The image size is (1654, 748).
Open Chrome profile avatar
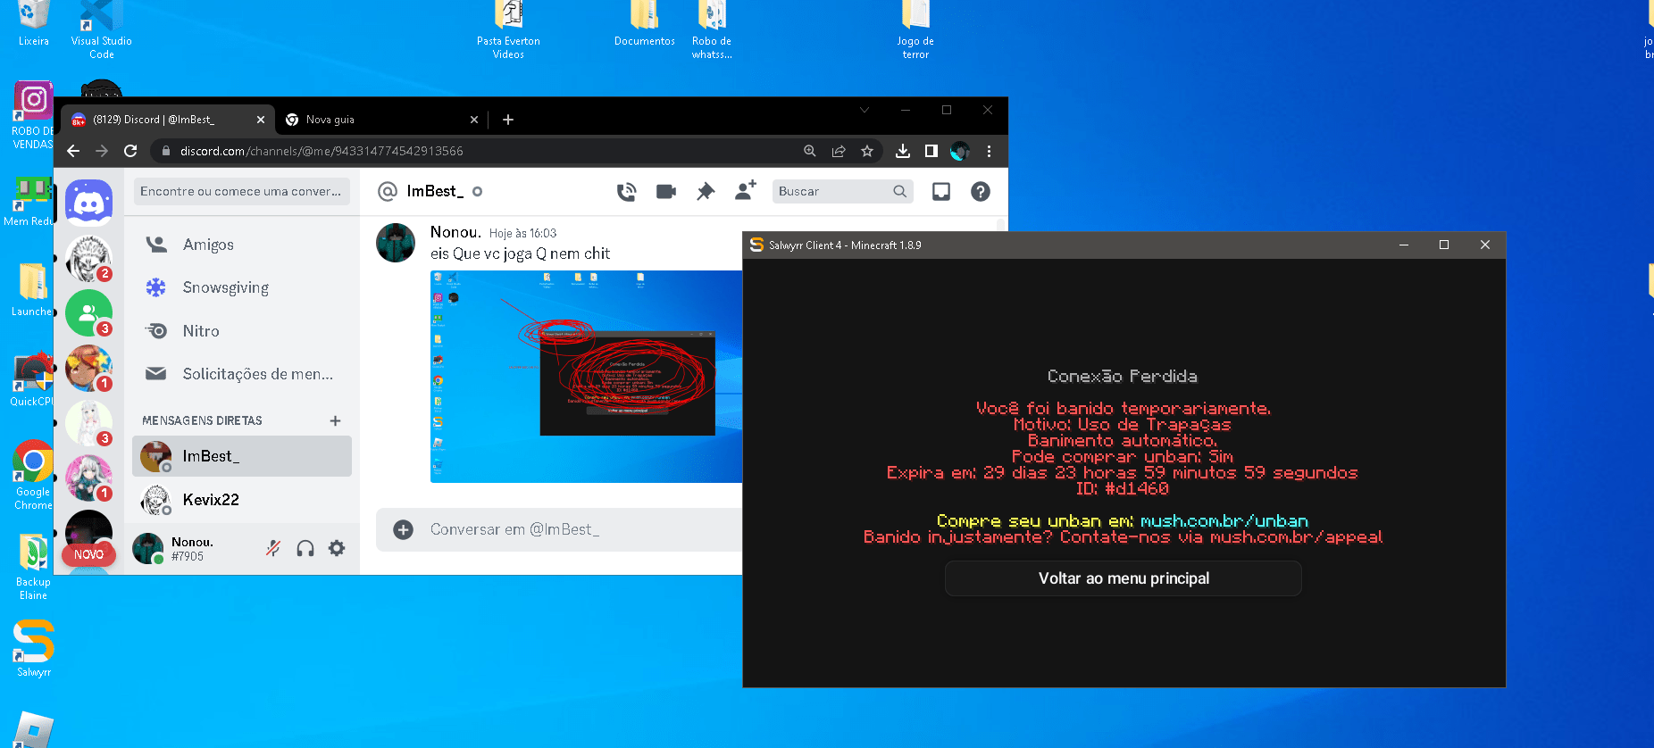coord(960,151)
